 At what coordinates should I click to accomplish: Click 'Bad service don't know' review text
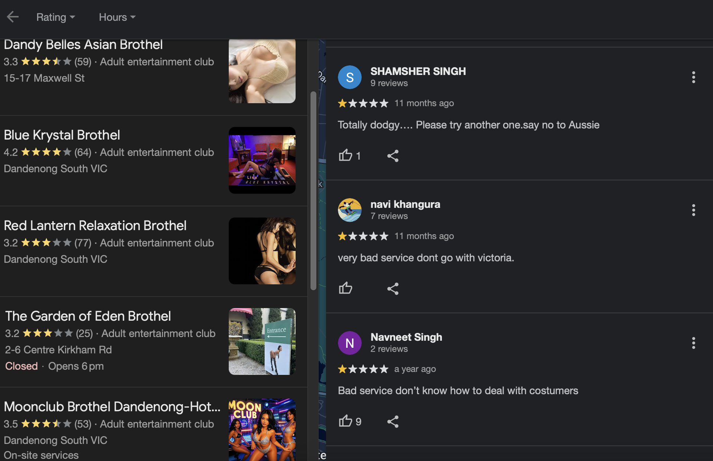click(x=458, y=391)
